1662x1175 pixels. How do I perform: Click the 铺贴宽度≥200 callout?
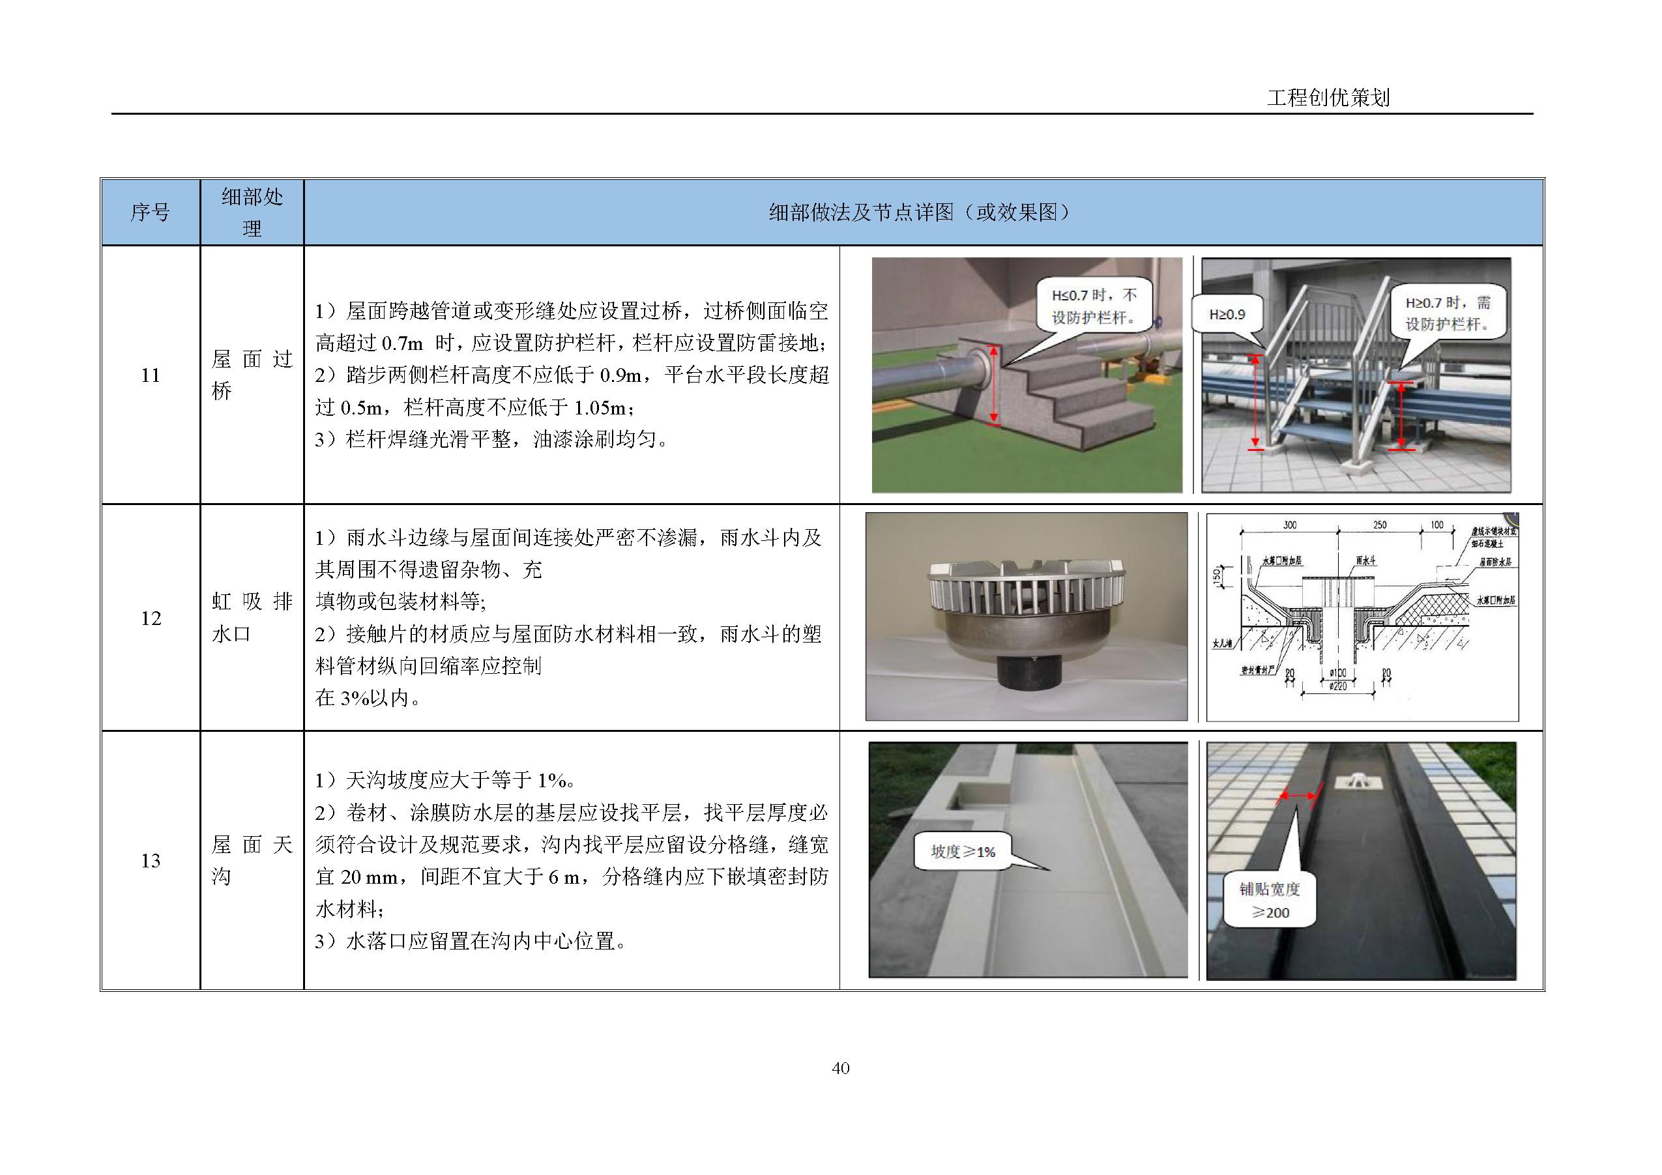pyautogui.click(x=1269, y=900)
